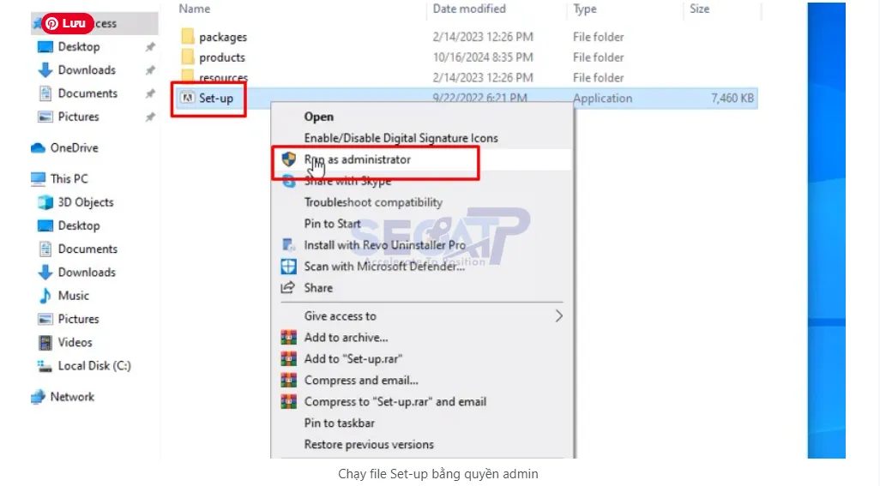Viewport: 880px width, 486px height.
Task: Click the Run as administrator shield icon
Action: point(288,159)
